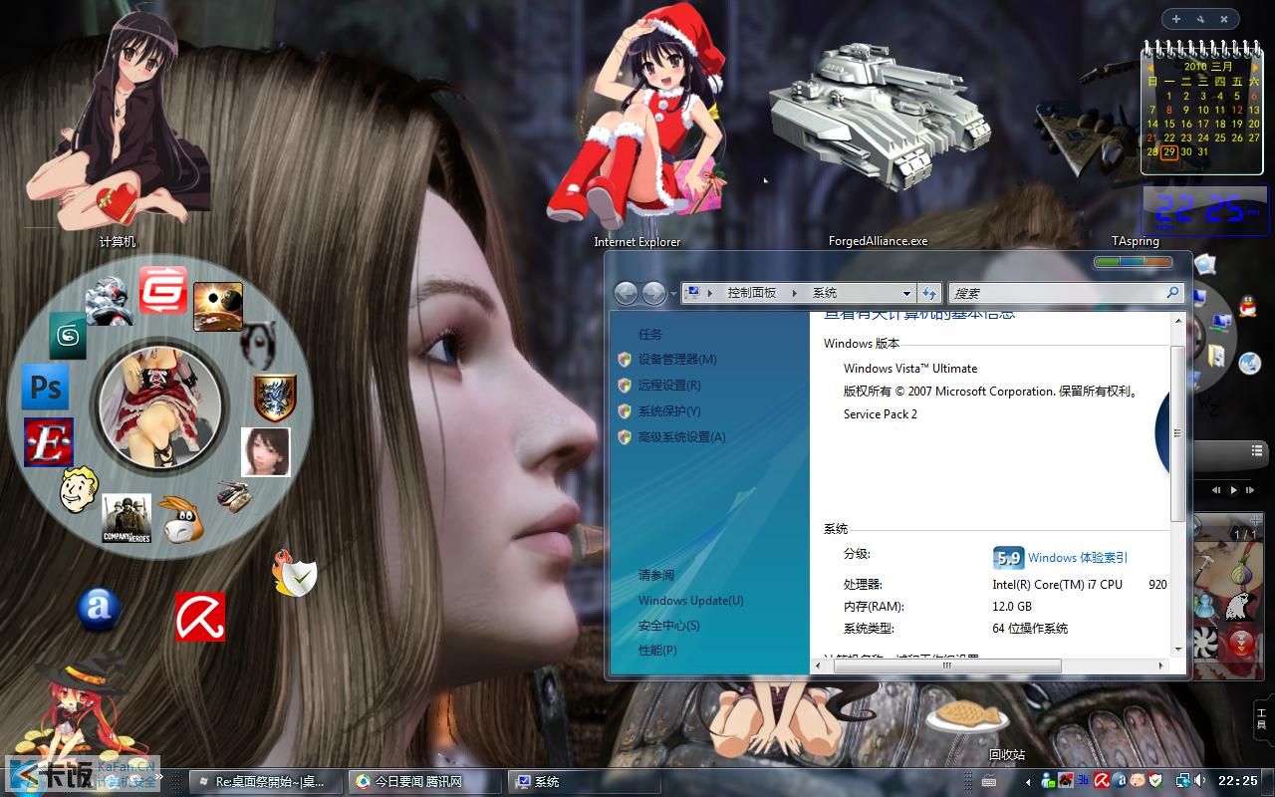Image resolution: width=1275 pixels, height=797 pixels.
Task: Skip to next track in sidebar player
Action: coord(1251,489)
